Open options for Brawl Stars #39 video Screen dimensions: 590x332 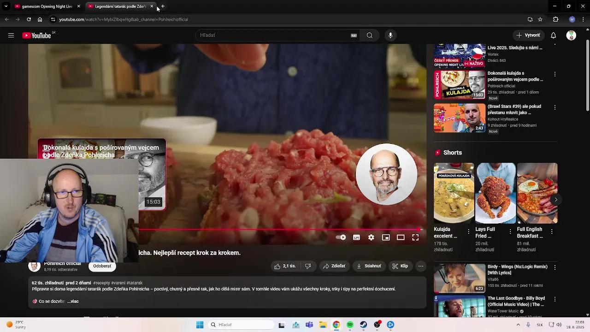tap(555, 107)
